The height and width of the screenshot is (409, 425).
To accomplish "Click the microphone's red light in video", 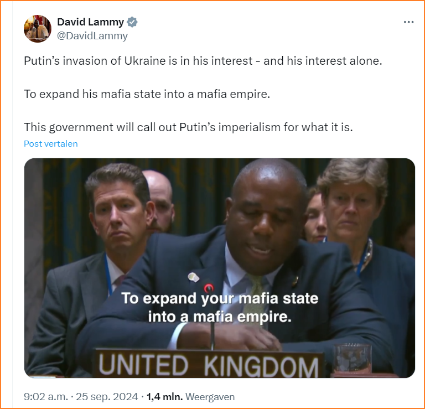I will coord(209,288).
